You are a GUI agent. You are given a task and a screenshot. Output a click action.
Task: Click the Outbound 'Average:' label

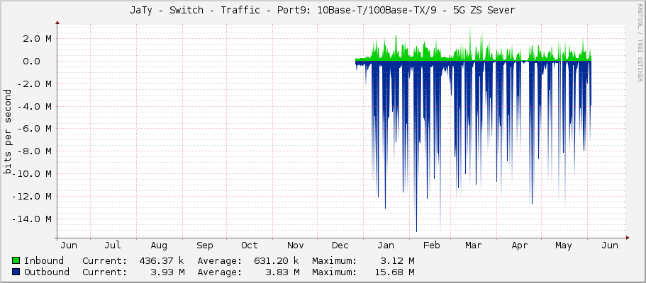pos(219,272)
